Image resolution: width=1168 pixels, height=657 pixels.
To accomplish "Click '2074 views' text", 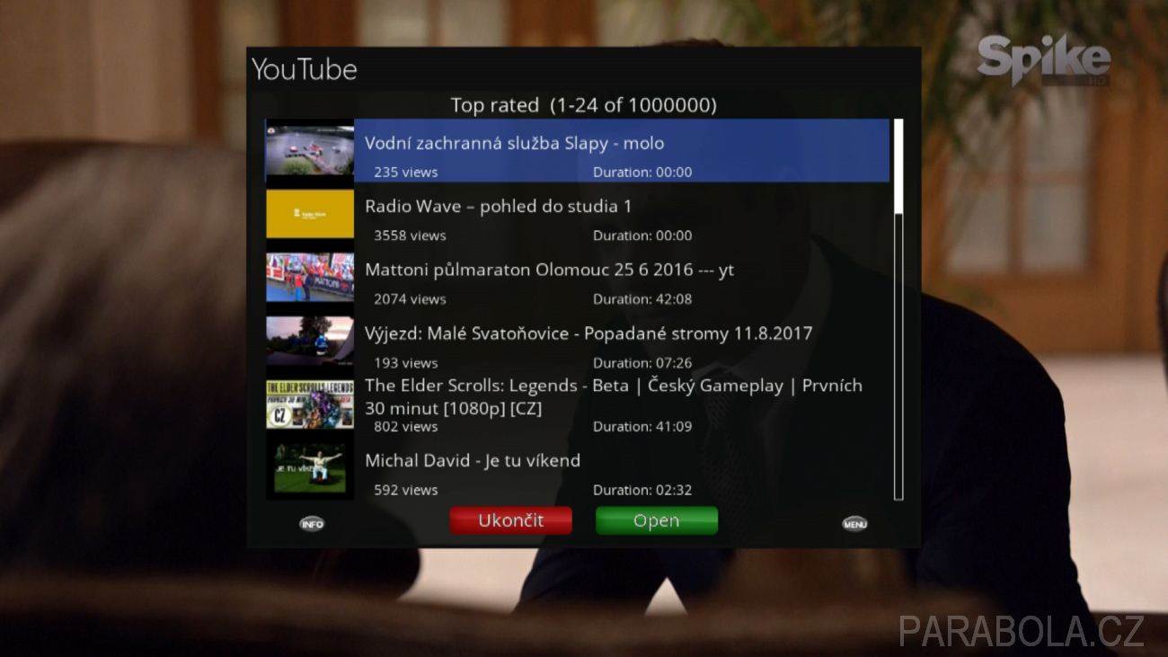I will [x=410, y=299].
